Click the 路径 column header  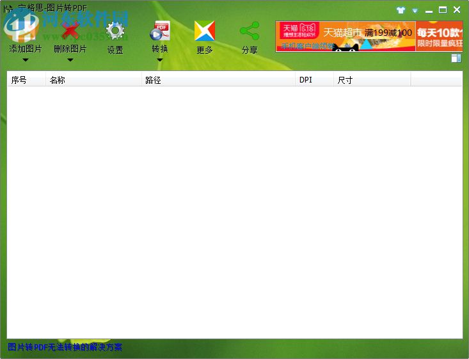pyautogui.click(x=218, y=80)
